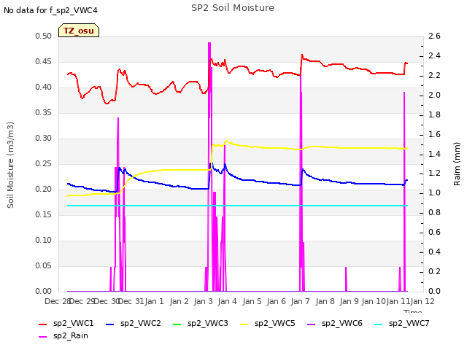Click the 2.6 right axis value
This screenshot has width=467, height=350.
click(434, 36)
